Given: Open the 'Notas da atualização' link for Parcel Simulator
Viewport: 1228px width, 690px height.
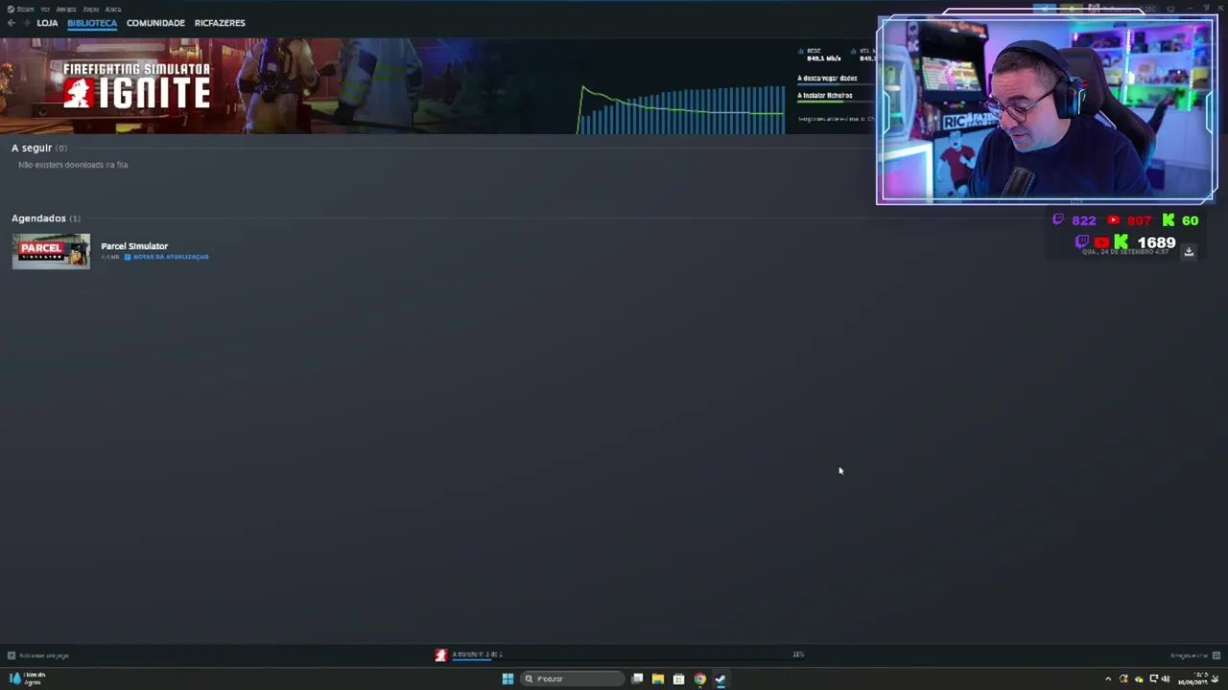Looking at the screenshot, I should coord(167,257).
